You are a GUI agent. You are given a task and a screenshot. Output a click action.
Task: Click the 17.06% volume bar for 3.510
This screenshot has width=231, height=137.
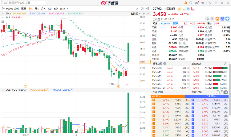220,68
